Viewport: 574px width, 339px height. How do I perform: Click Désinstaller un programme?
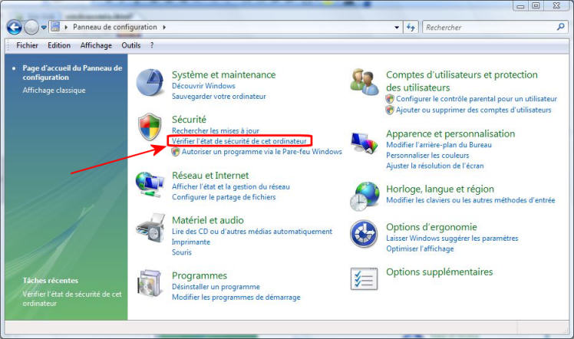pyautogui.click(x=216, y=287)
